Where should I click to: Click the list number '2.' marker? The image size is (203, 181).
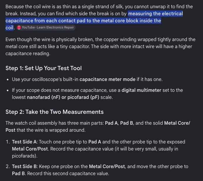8,166
